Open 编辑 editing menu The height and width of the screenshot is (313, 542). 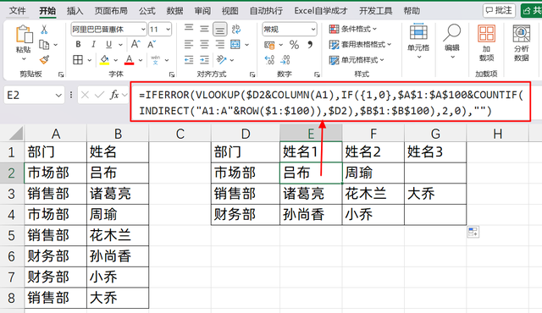click(x=452, y=41)
